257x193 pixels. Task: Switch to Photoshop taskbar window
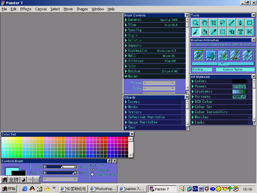103,189
